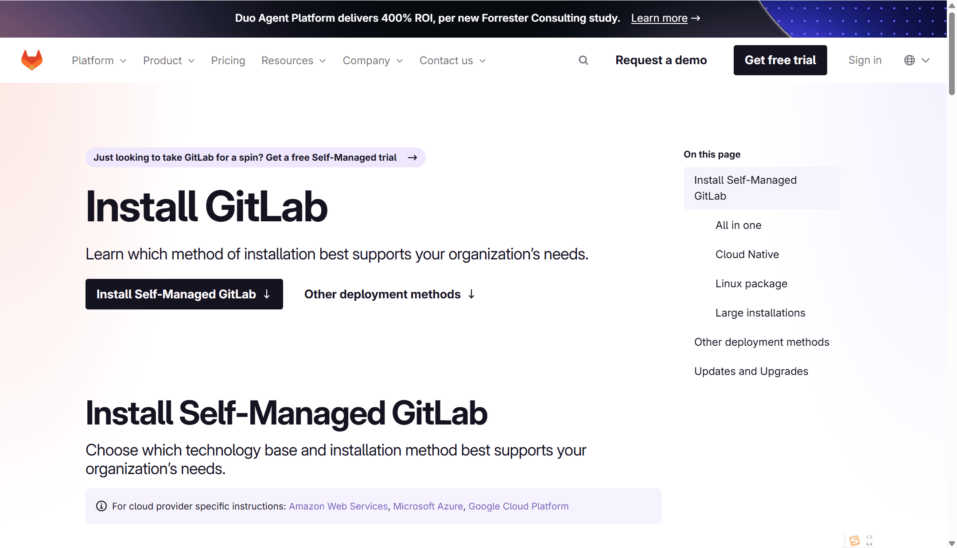Image resolution: width=957 pixels, height=548 pixels.
Task: Select Install Self-Managed GitLab in page contents
Action: point(762,188)
